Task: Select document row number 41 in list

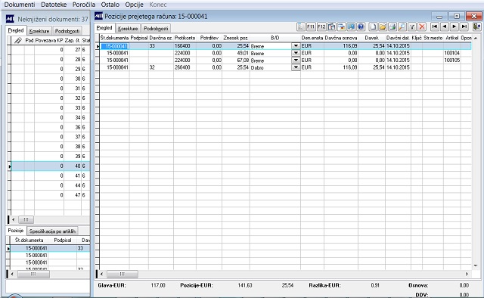Action: click(x=51, y=175)
